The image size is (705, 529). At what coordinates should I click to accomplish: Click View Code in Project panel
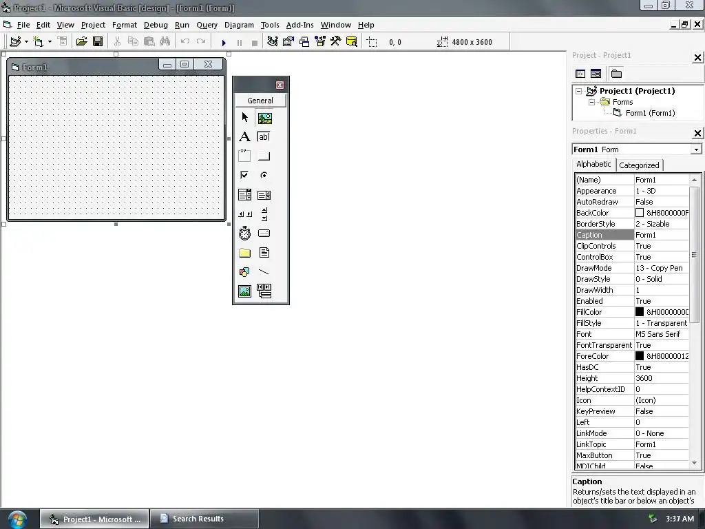point(580,74)
